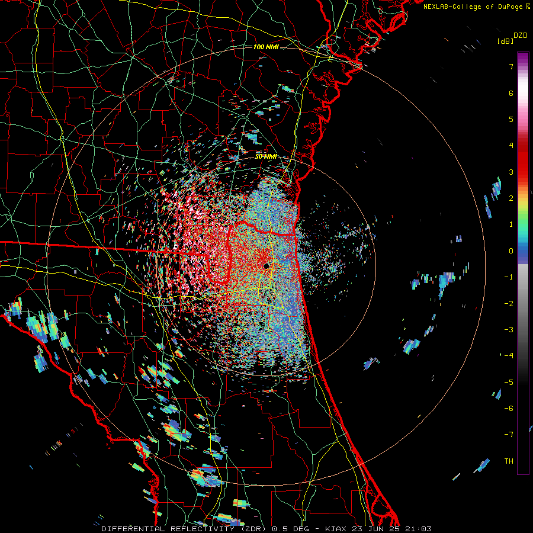Click the KJAX station identifier in caption

point(336,529)
